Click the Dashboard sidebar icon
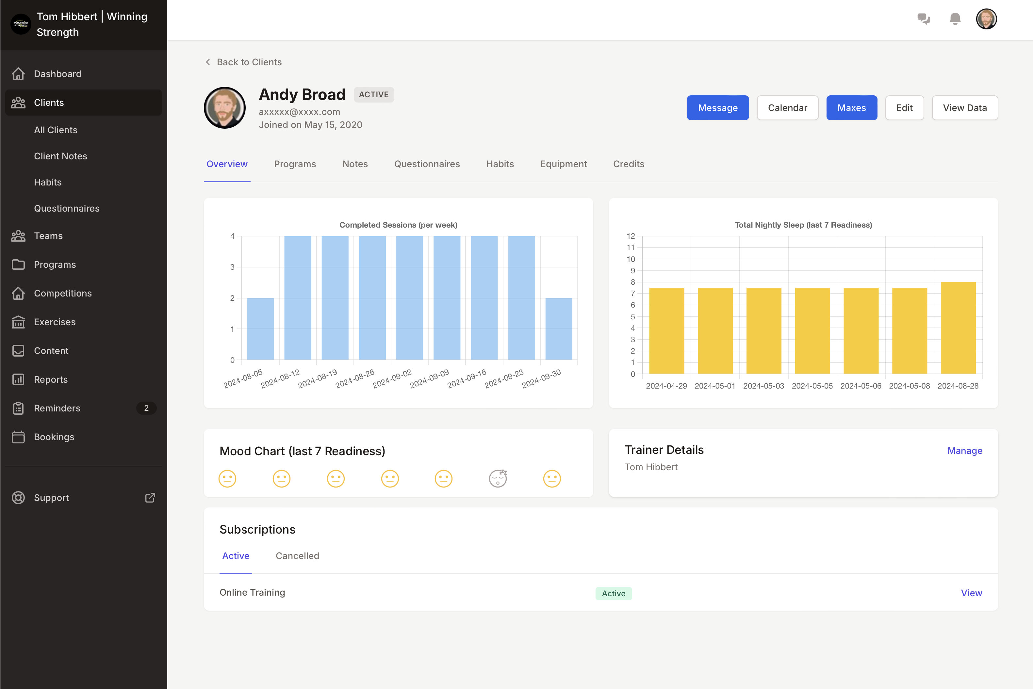 click(x=19, y=73)
